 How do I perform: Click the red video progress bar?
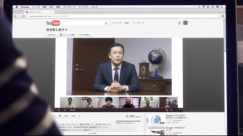pos(119,108)
